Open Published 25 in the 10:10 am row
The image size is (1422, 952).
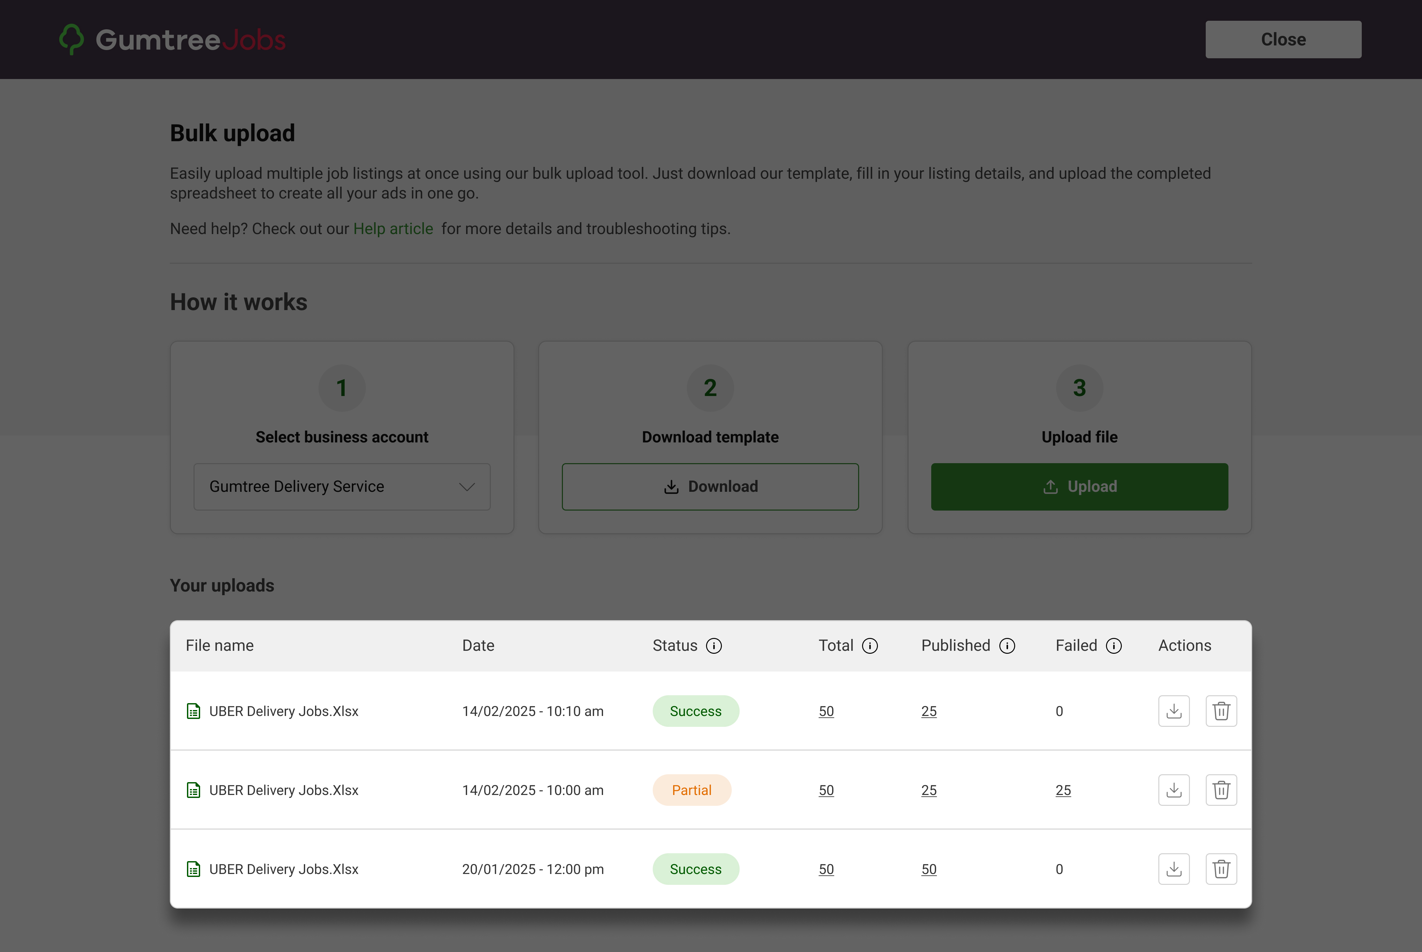pyautogui.click(x=929, y=711)
